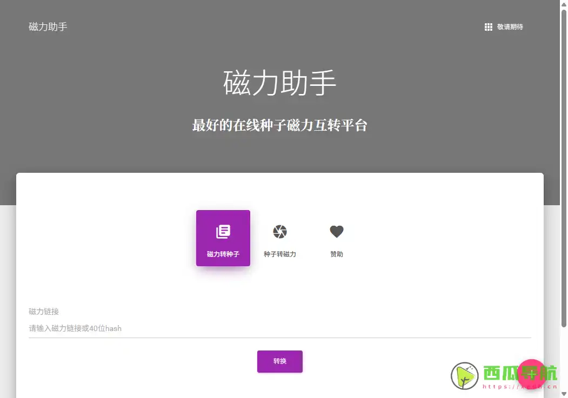The height and width of the screenshot is (398, 568).
Task: Click the placeholder text 请输入磁力链接或40位hash
Action: point(75,328)
